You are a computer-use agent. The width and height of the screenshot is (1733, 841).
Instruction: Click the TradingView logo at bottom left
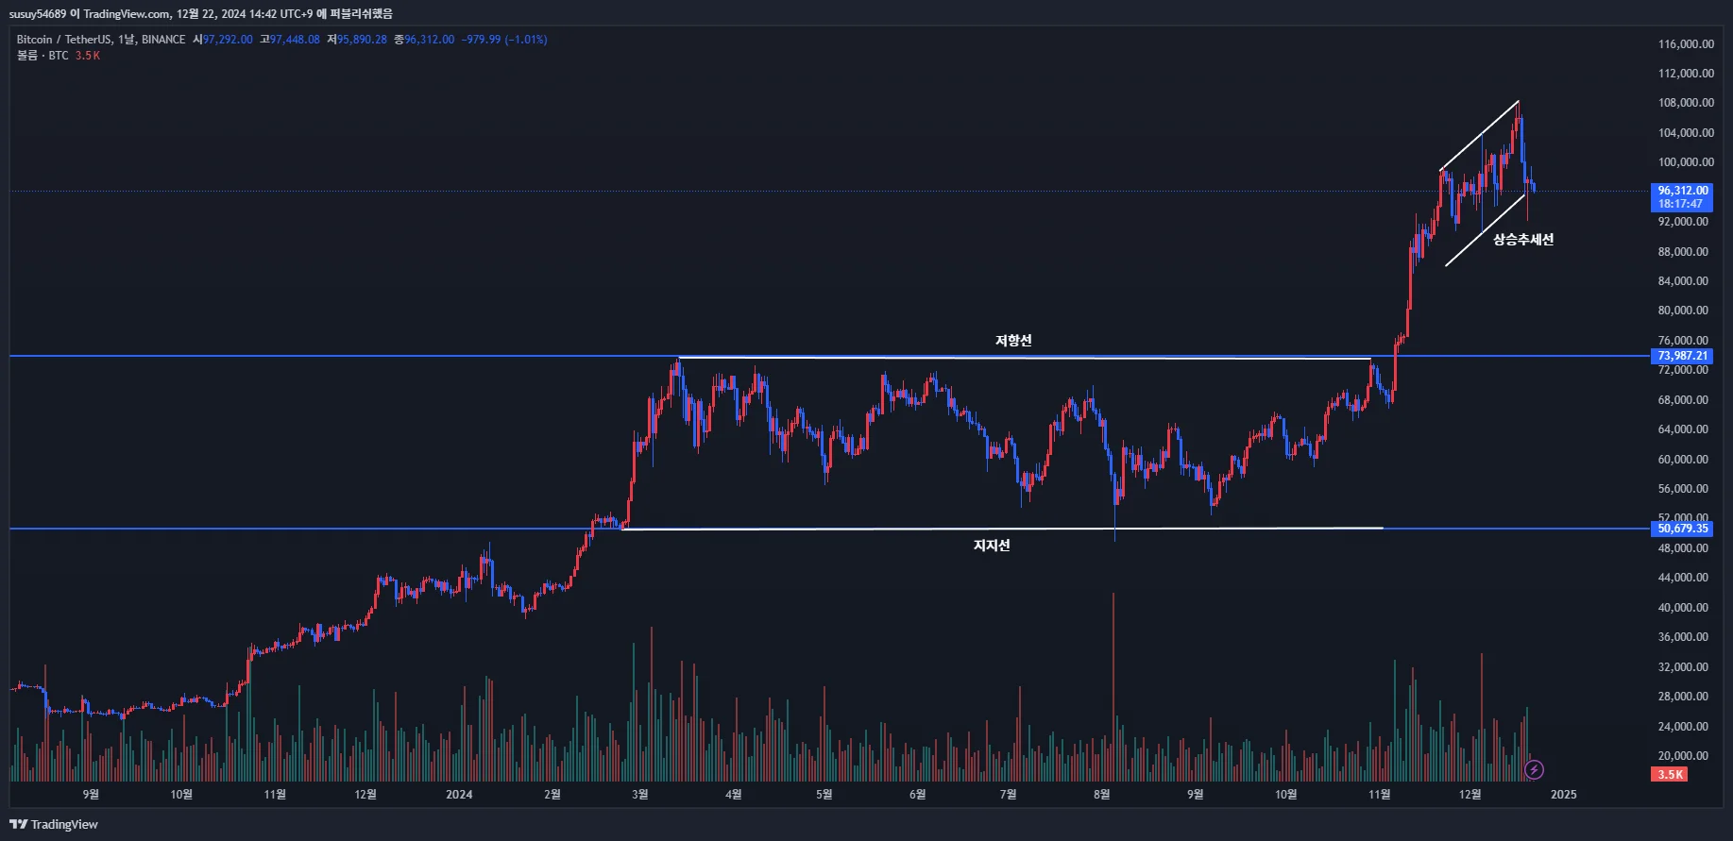coord(54,824)
